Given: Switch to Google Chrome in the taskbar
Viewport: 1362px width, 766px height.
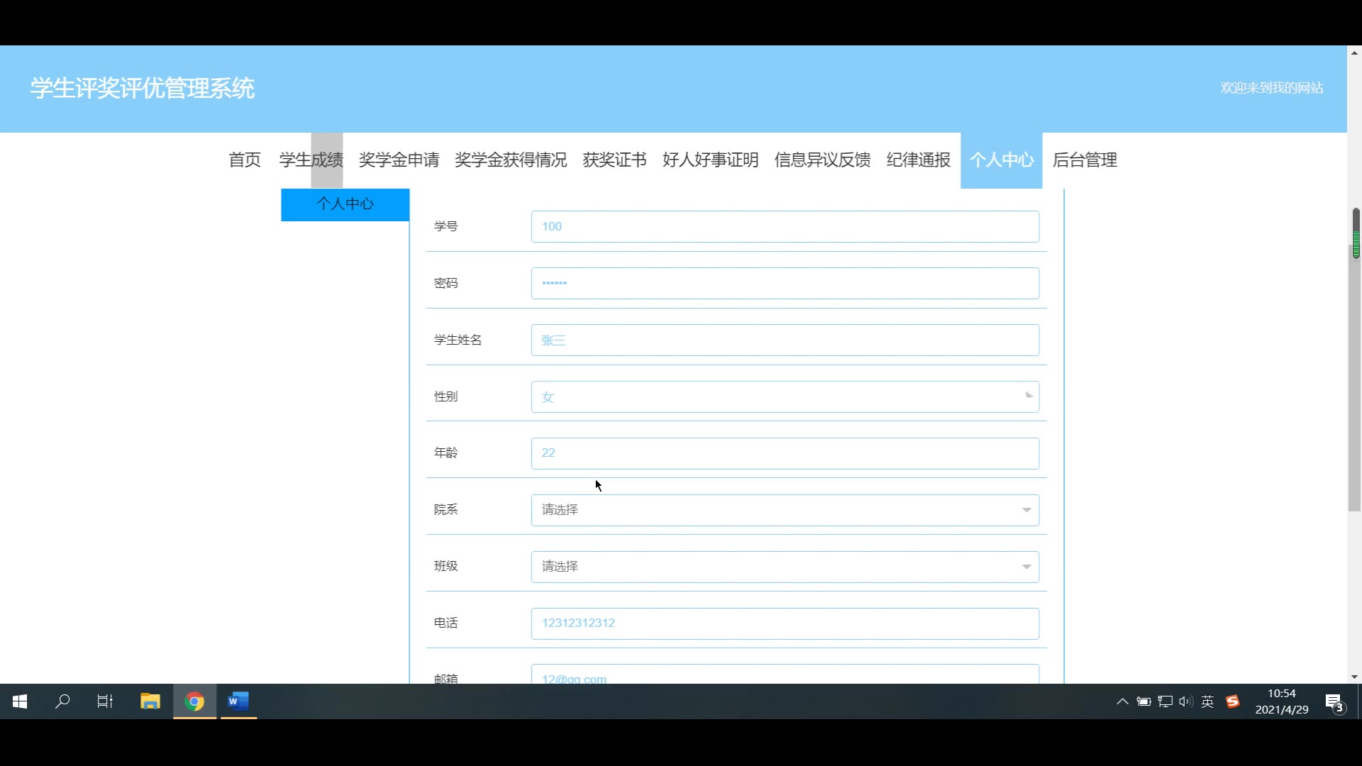Looking at the screenshot, I should pyautogui.click(x=194, y=701).
